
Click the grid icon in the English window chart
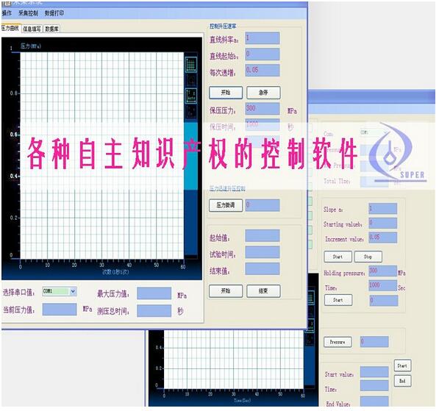click(310, 298)
